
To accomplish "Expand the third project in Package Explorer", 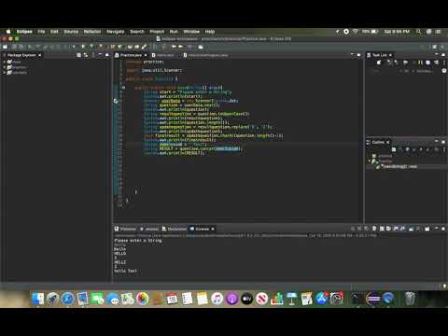I will 5,73.
